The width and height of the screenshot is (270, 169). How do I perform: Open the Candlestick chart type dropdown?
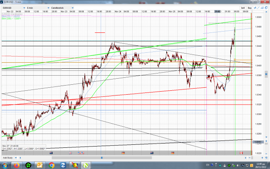[62, 8]
